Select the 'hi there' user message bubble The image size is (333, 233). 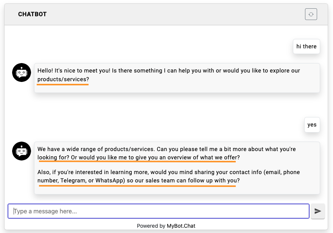click(306, 46)
